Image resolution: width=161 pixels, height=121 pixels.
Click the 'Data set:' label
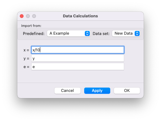coord(101,34)
